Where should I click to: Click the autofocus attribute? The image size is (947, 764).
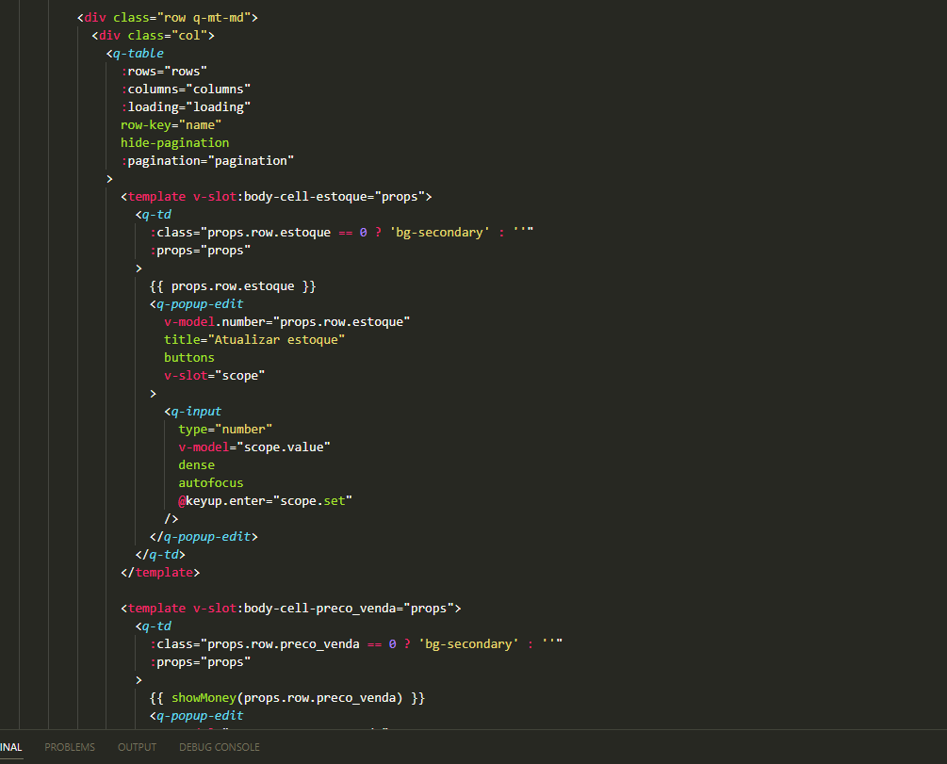coord(210,482)
